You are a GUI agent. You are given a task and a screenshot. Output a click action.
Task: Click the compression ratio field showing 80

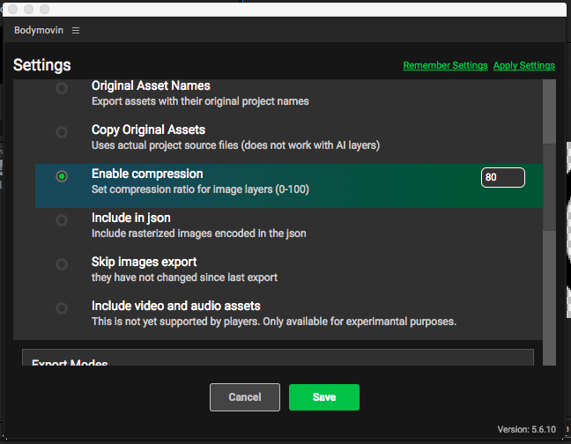pos(502,177)
